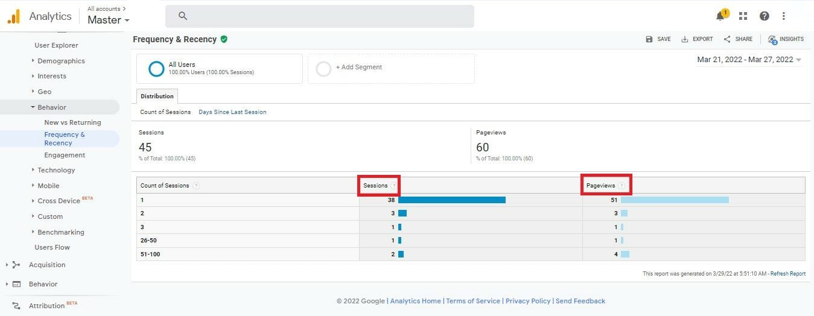Expand the Benchmarking section

[x=60, y=232]
